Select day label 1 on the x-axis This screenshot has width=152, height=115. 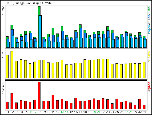pyautogui.click(x=8, y=112)
